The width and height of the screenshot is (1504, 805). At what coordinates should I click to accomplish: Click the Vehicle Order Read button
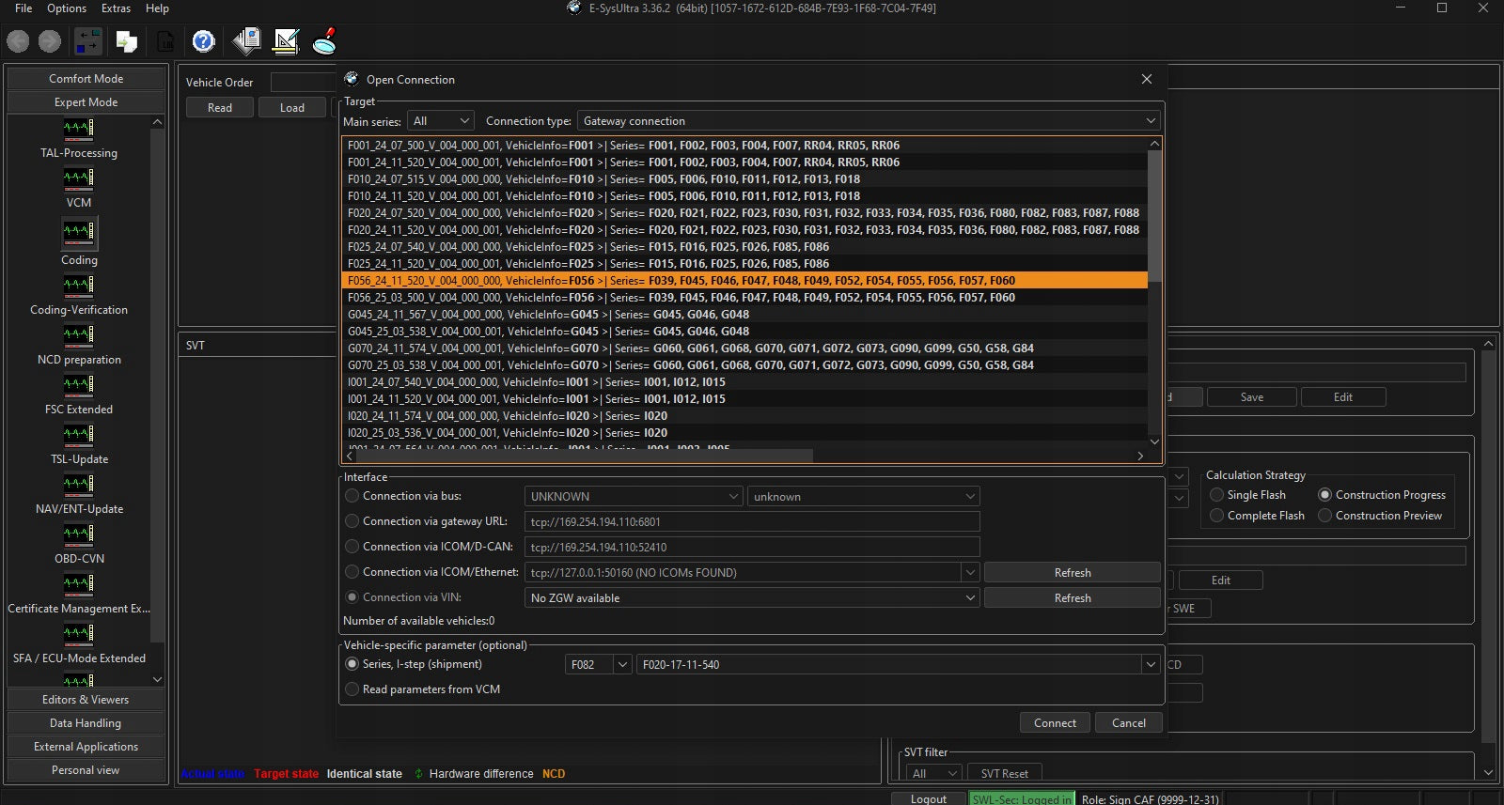coord(219,108)
